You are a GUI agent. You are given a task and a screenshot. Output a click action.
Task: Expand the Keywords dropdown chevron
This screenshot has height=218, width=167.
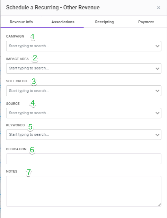click(x=157, y=135)
